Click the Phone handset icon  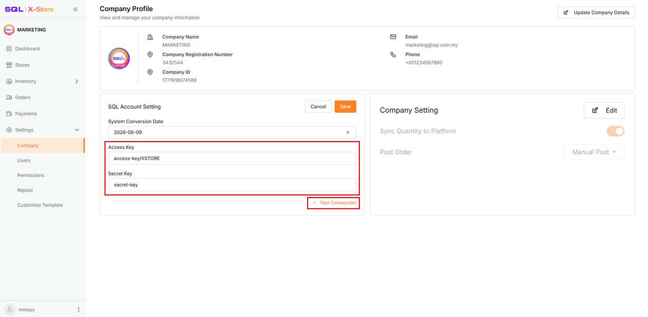(x=393, y=54)
